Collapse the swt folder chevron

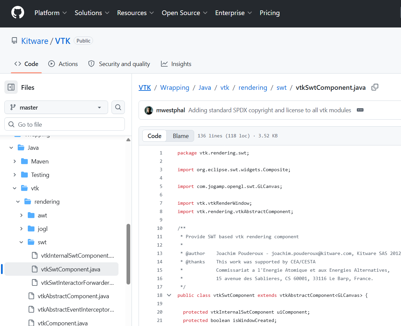click(x=21, y=242)
